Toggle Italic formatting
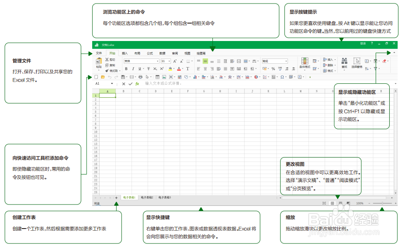 coord(133,69)
